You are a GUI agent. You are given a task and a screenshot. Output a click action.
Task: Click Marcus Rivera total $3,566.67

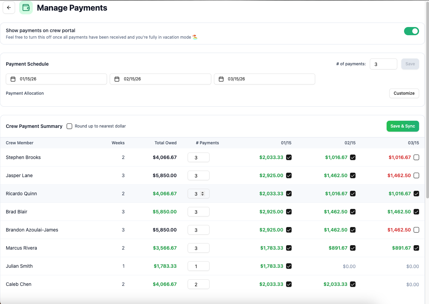pyautogui.click(x=165, y=248)
